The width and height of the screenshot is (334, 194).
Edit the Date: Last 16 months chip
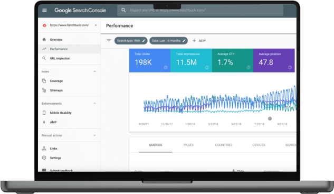click(168, 41)
